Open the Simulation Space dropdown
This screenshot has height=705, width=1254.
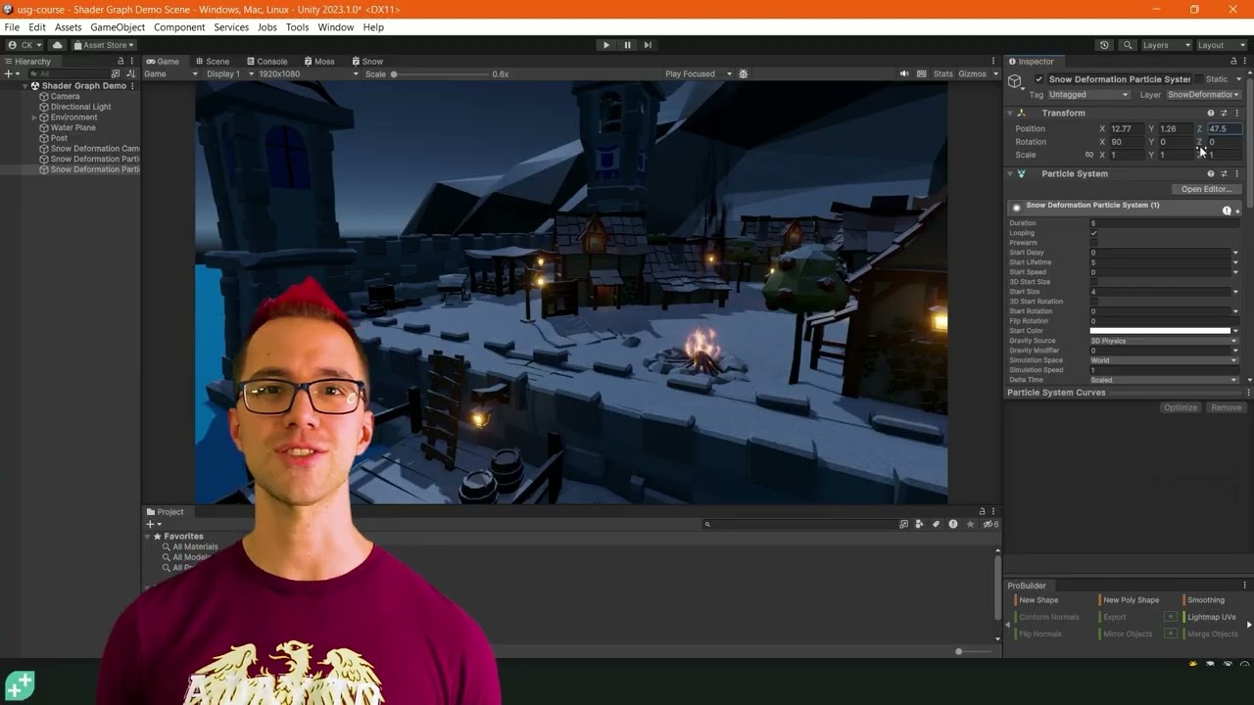click(1164, 360)
